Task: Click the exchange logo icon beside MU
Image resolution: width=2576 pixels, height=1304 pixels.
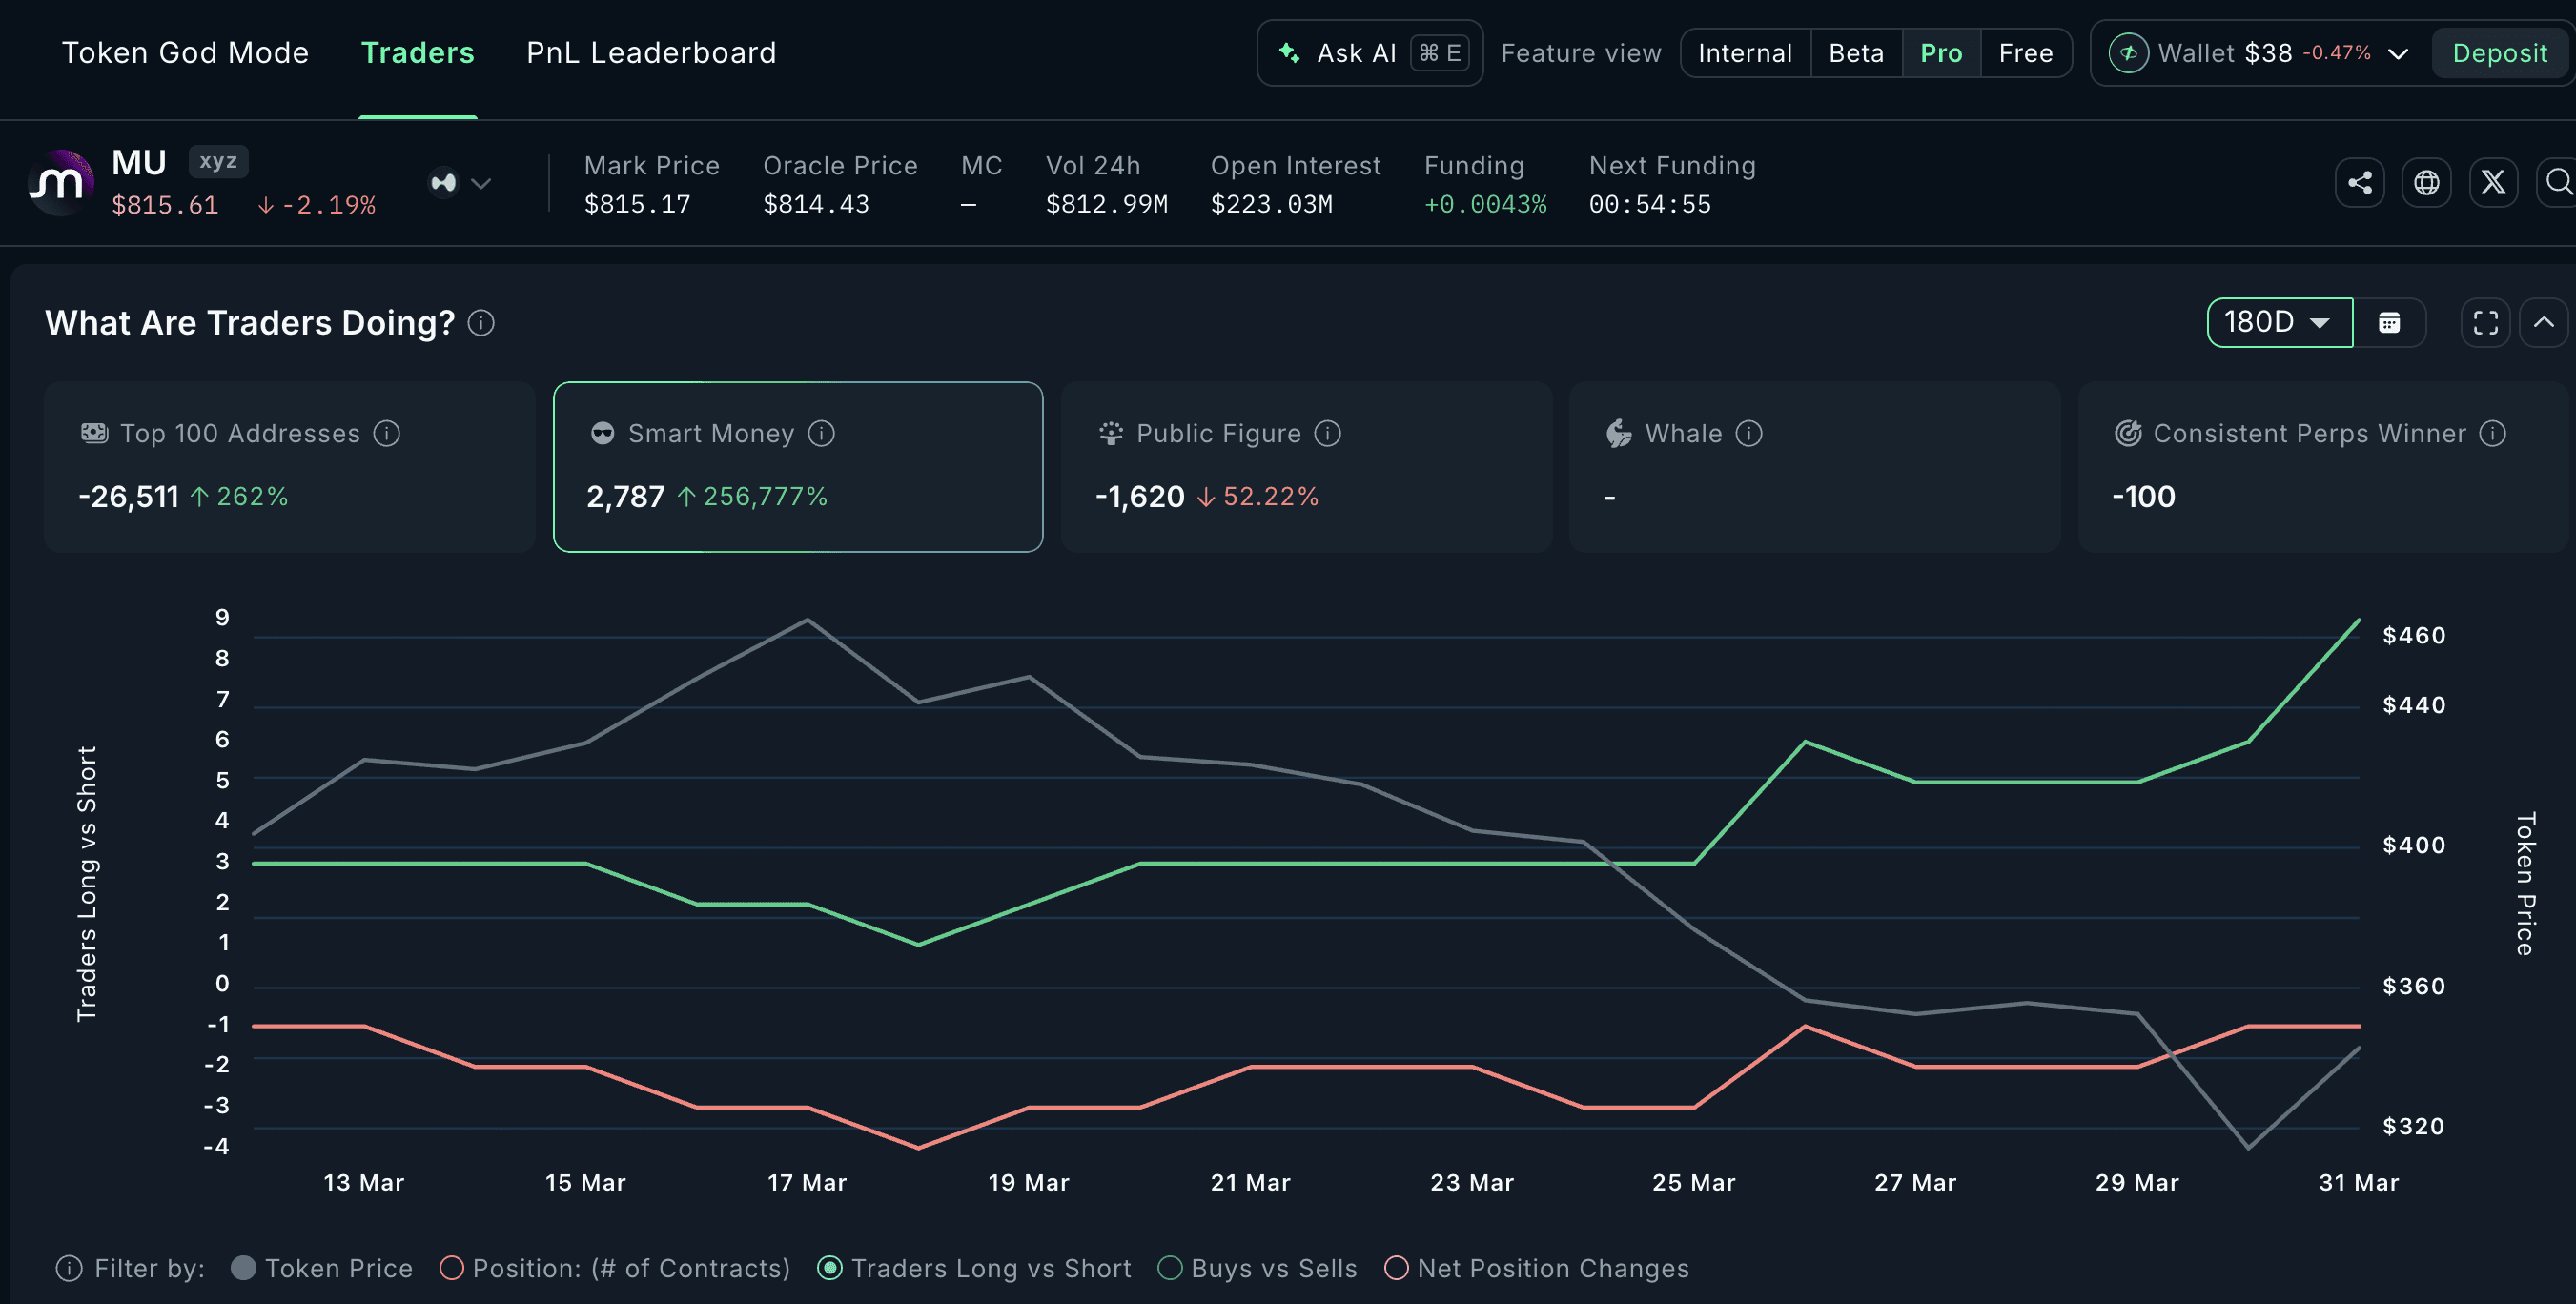Action: click(x=443, y=183)
